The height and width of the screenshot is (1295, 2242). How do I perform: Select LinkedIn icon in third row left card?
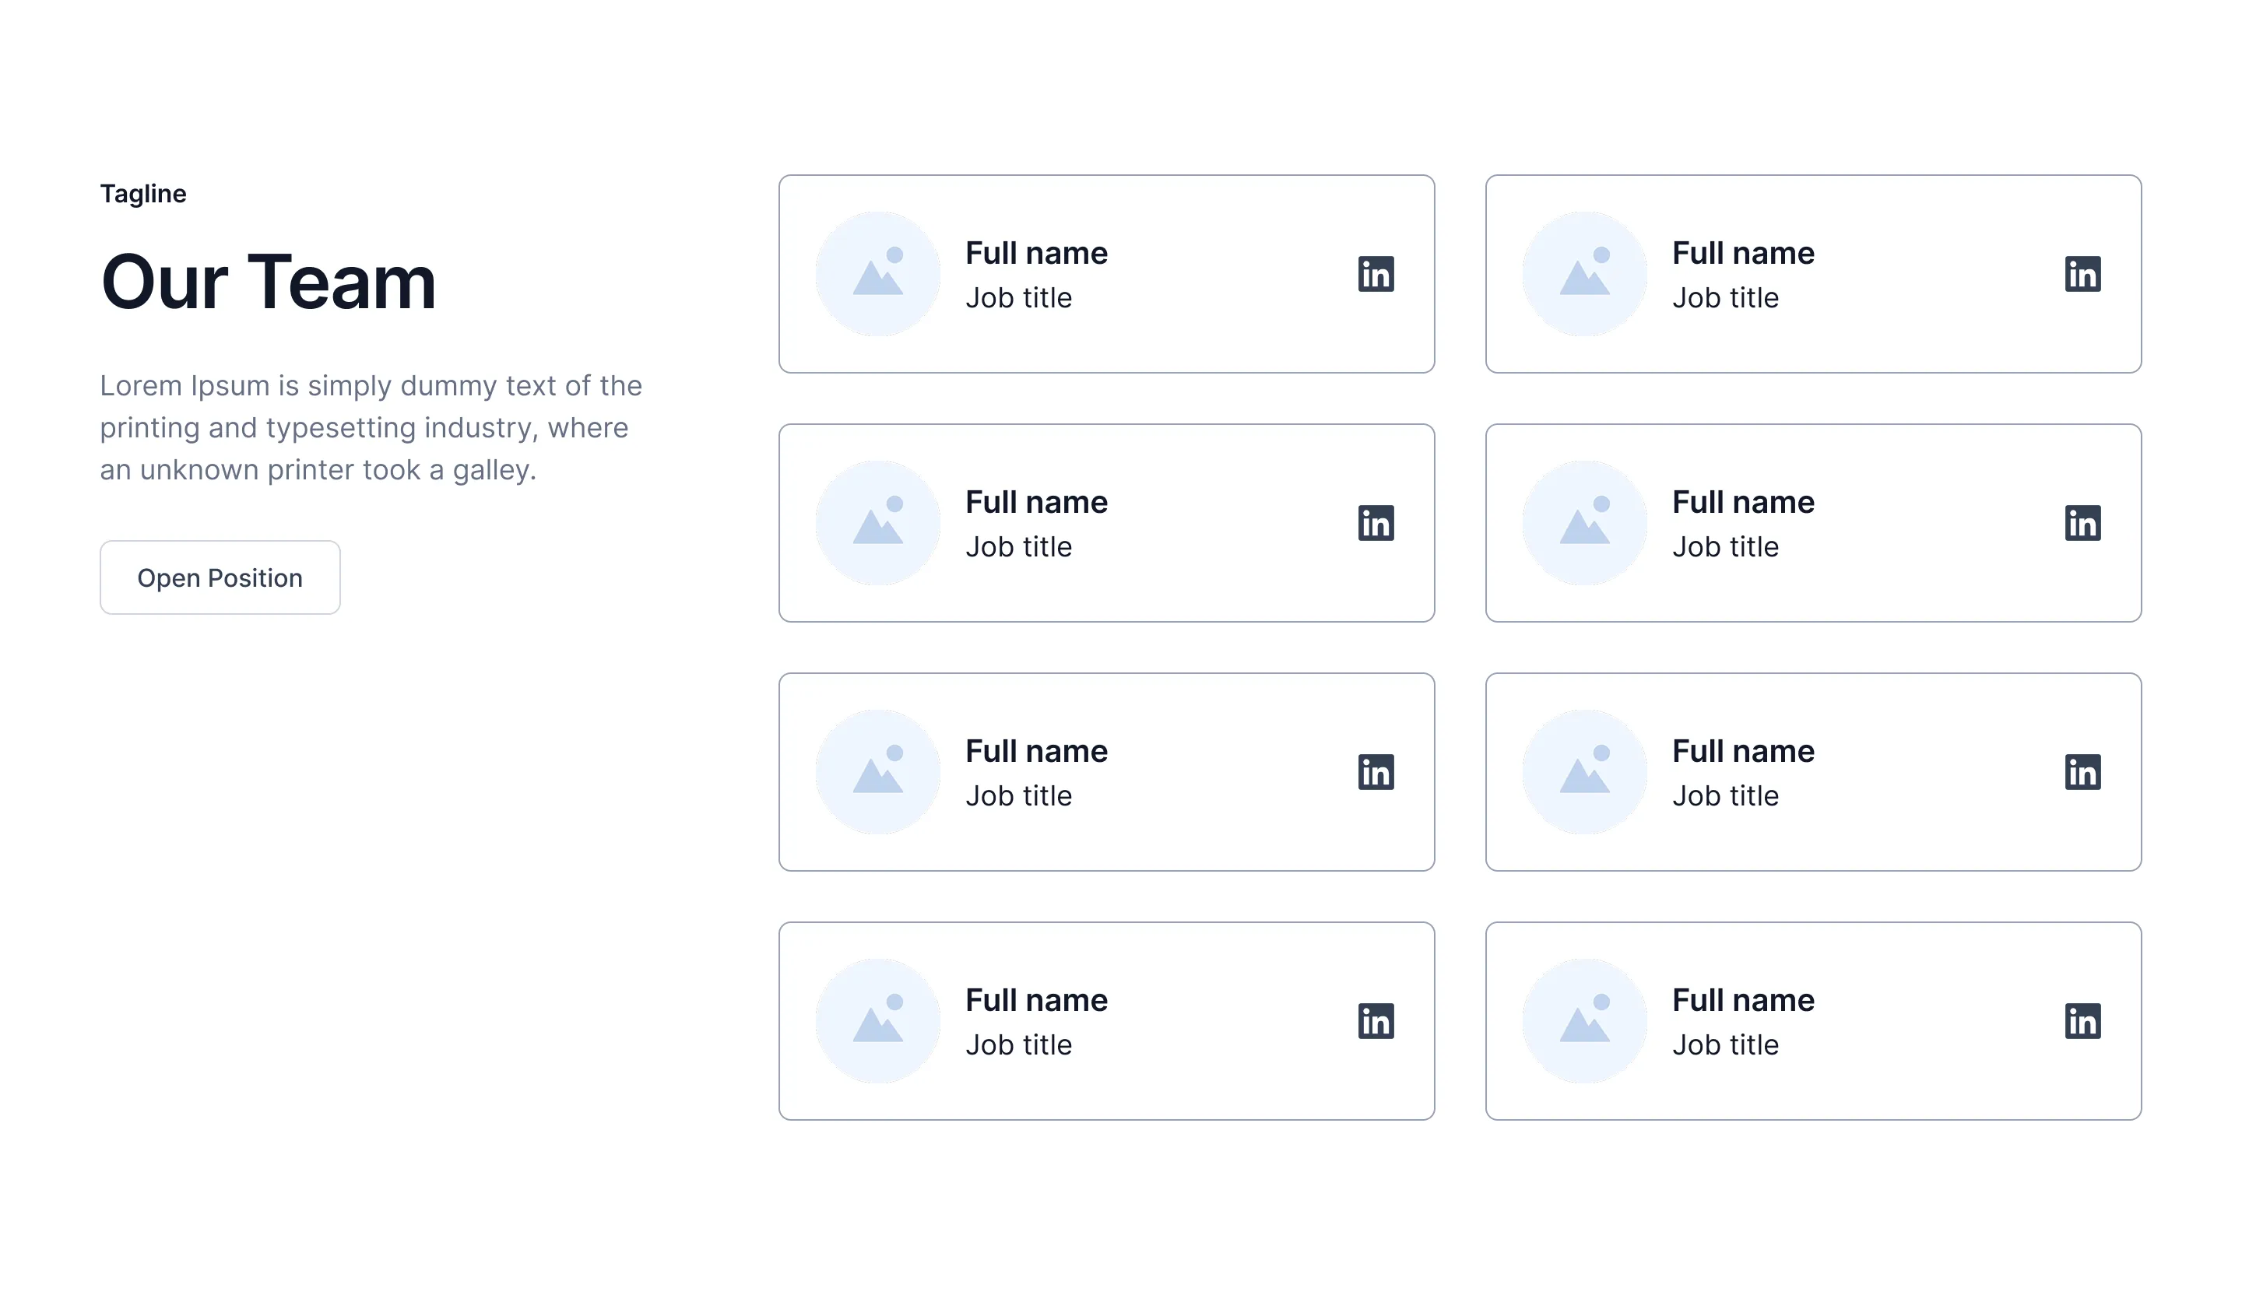coord(1376,772)
